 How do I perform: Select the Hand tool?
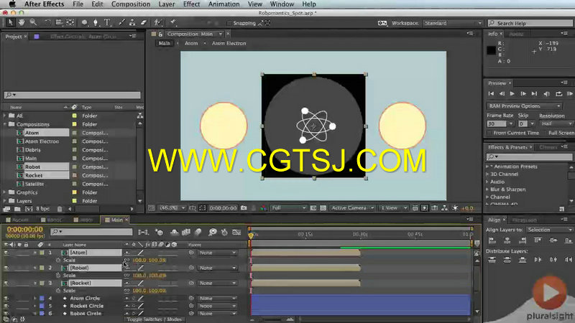click(22, 23)
